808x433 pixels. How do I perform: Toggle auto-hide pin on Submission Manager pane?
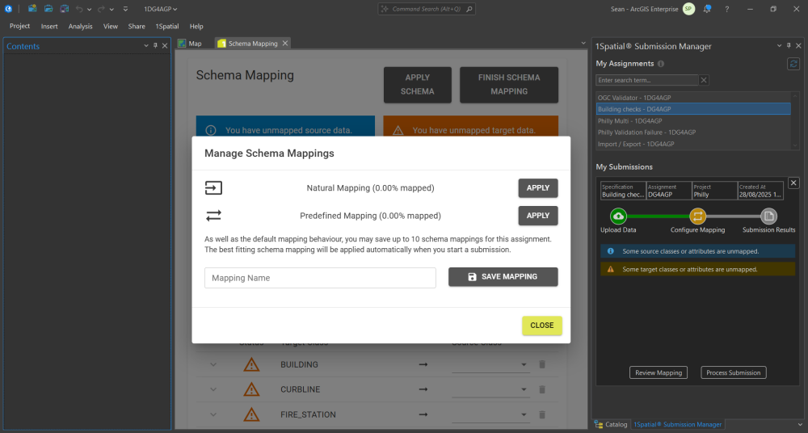[789, 46]
